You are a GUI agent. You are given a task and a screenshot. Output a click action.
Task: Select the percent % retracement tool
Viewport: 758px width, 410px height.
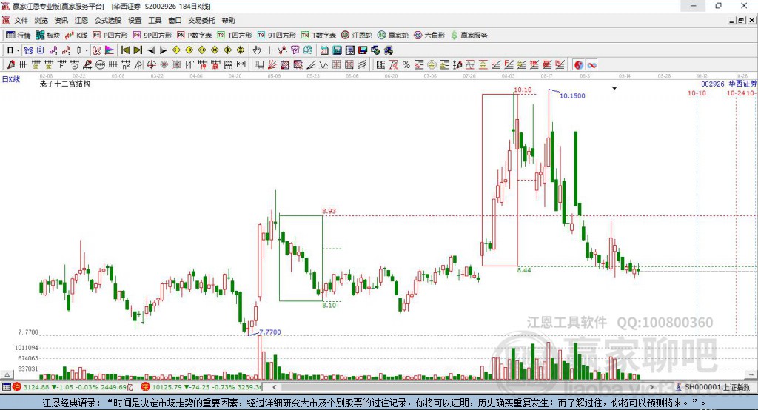[x=406, y=65]
